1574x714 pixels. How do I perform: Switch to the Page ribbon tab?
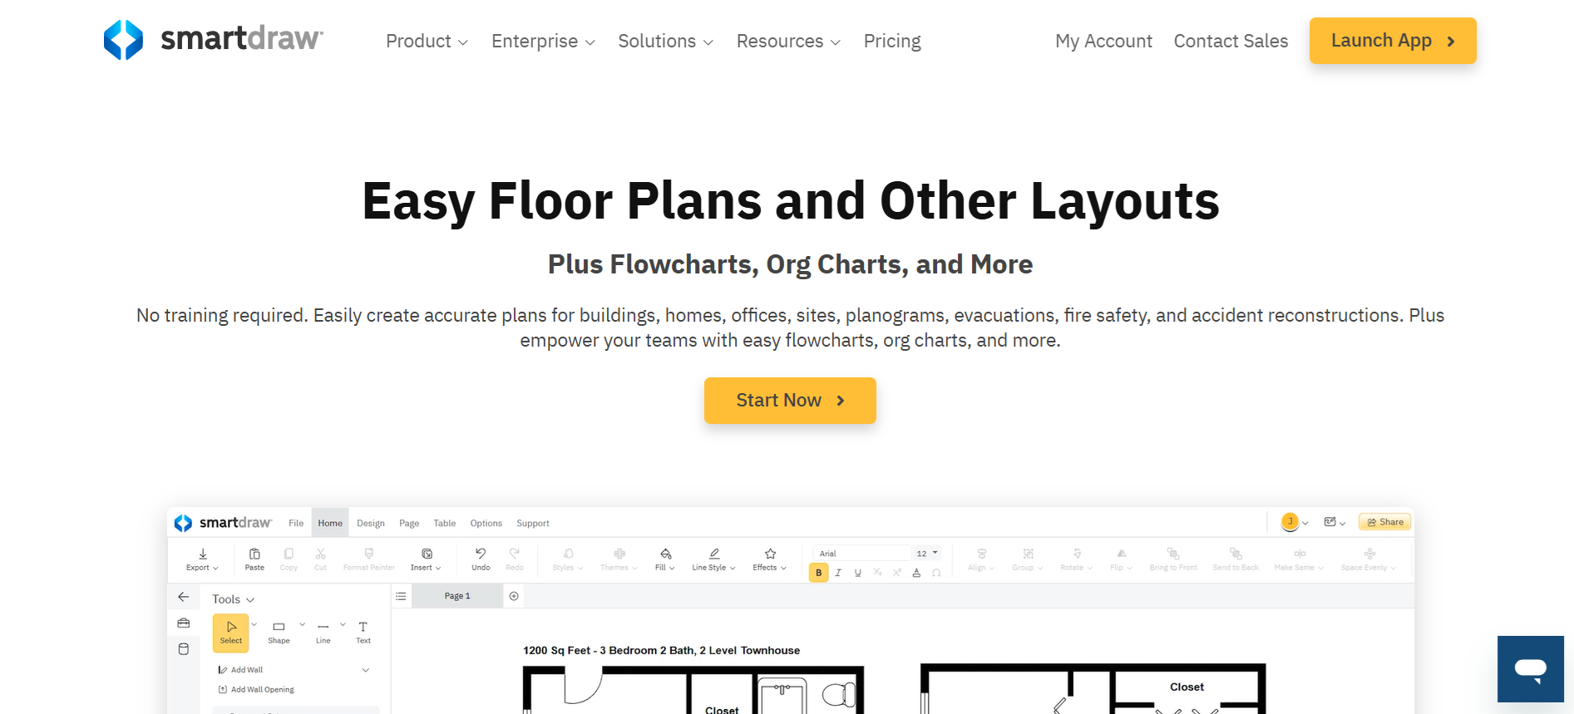pyautogui.click(x=409, y=523)
